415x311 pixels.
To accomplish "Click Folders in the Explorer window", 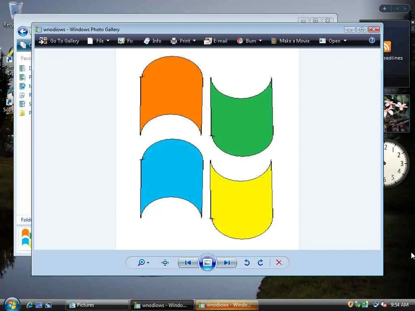I will point(26,220).
